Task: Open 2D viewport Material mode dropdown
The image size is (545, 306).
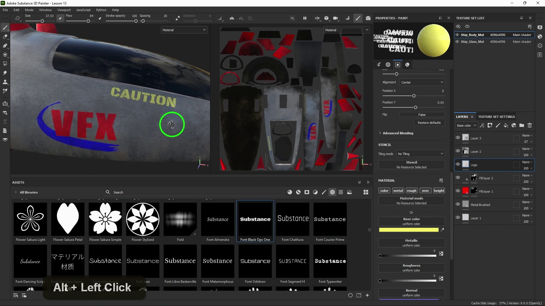Action: point(347,30)
